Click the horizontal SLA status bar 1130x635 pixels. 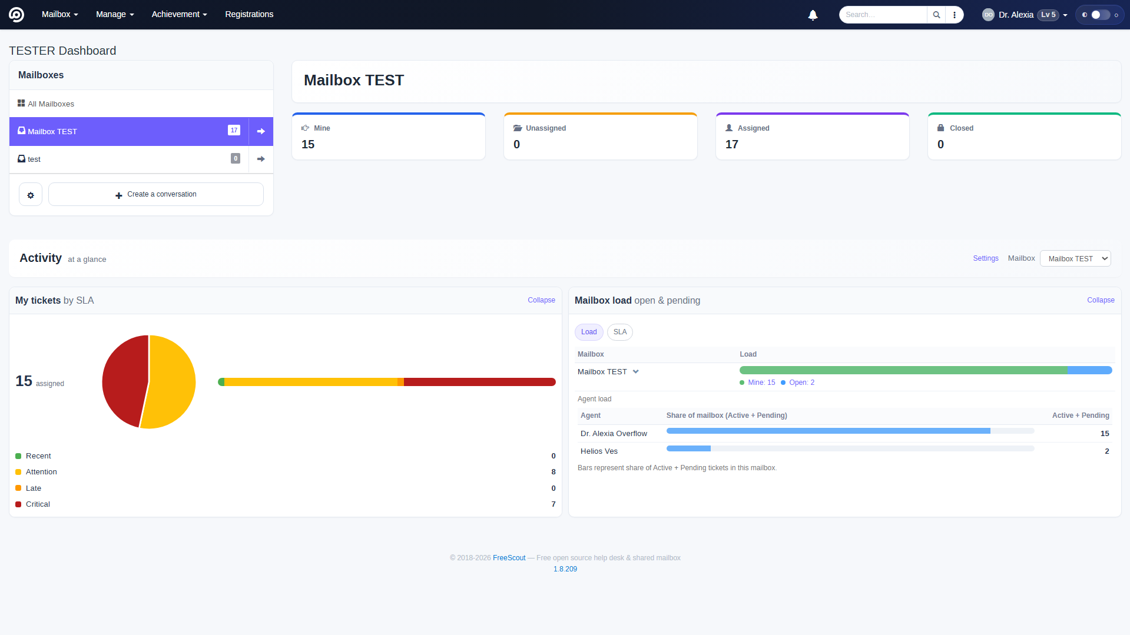(387, 382)
